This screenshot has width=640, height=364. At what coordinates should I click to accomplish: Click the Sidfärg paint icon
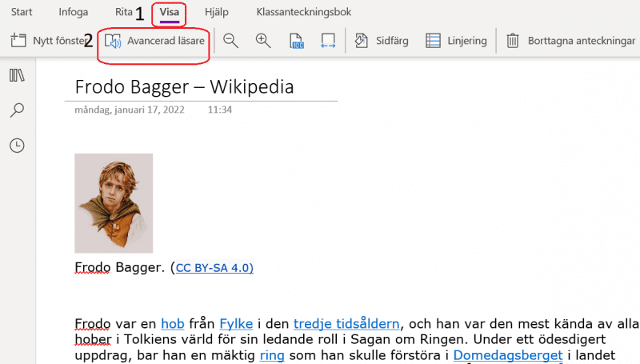pyautogui.click(x=362, y=41)
